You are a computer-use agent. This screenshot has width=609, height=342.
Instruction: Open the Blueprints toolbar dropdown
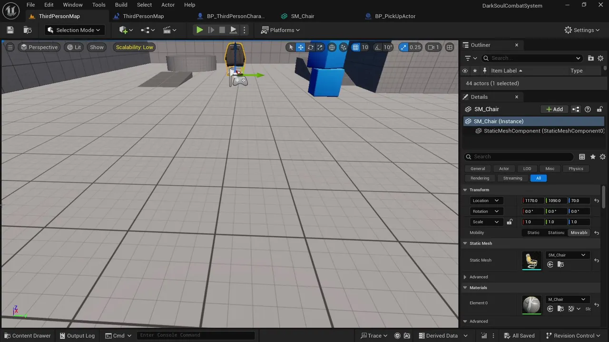pos(148,30)
